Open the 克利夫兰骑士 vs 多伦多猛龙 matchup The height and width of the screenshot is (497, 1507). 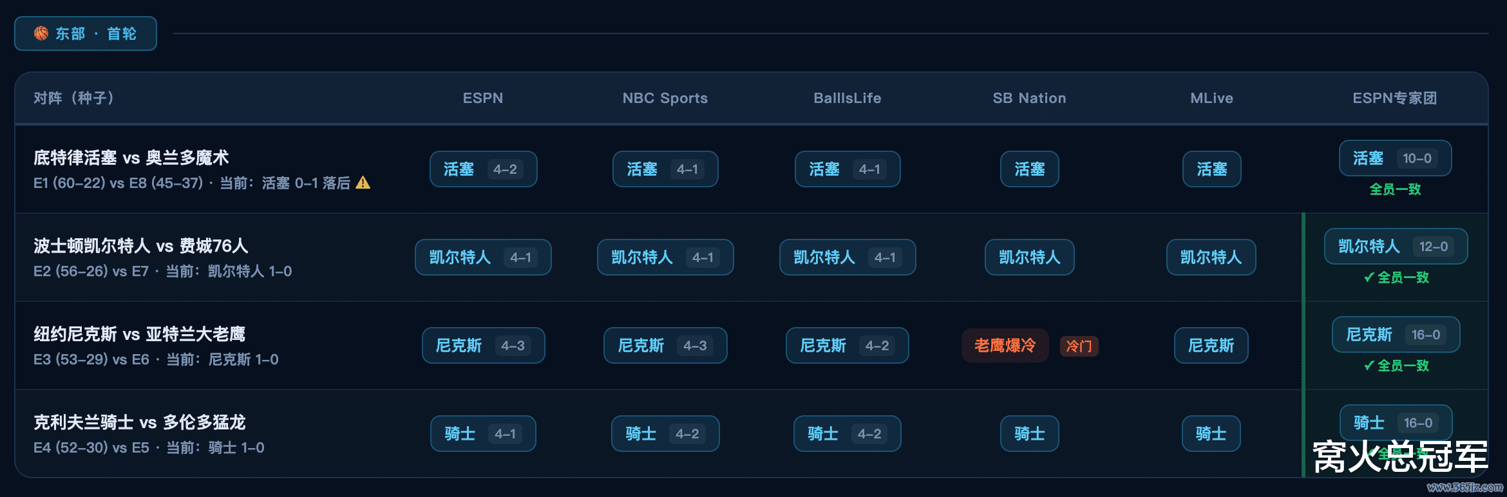(139, 422)
